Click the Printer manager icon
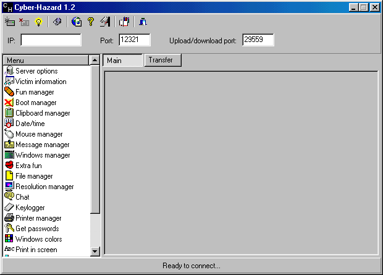The image size is (383, 275). point(9,218)
